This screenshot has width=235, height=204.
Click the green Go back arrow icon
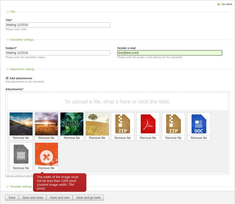218,4
